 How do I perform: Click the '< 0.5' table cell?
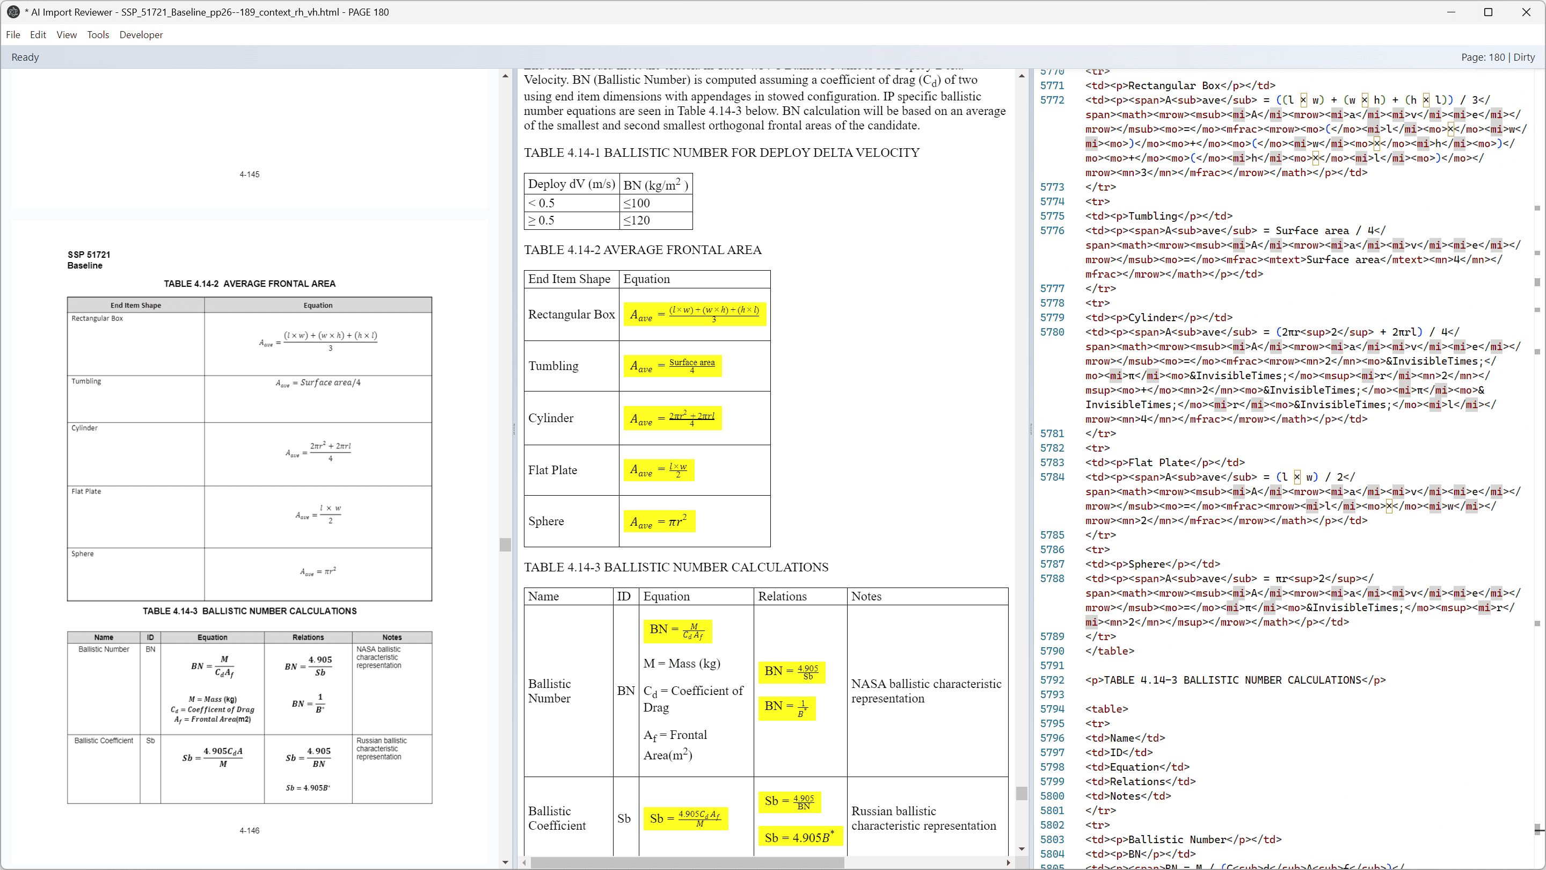571,203
